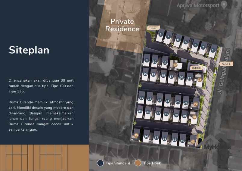
Task: Click unit 21 standard marker
Action: pos(141,98)
